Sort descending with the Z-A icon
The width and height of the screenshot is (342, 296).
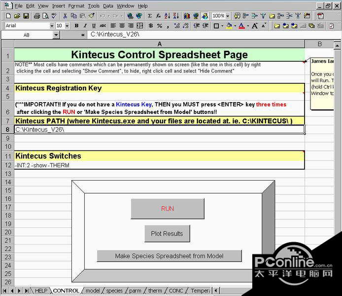(x=176, y=16)
